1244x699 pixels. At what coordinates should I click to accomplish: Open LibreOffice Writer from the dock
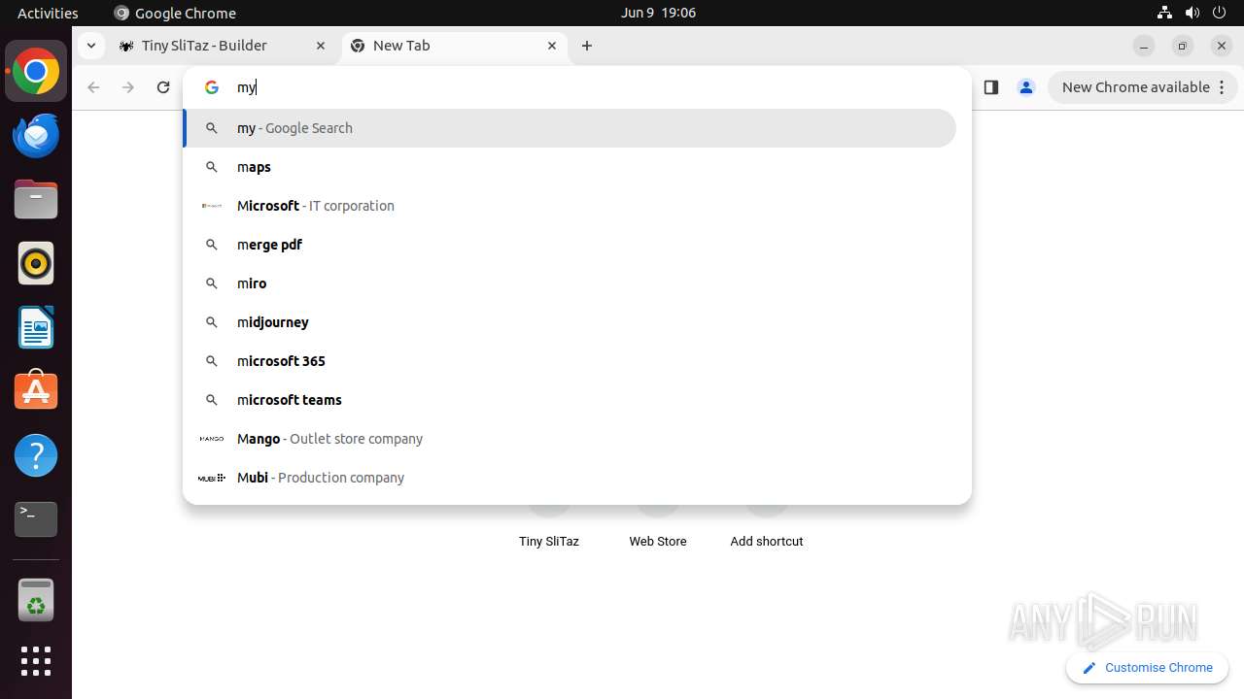pyautogui.click(x=36, y=327)
